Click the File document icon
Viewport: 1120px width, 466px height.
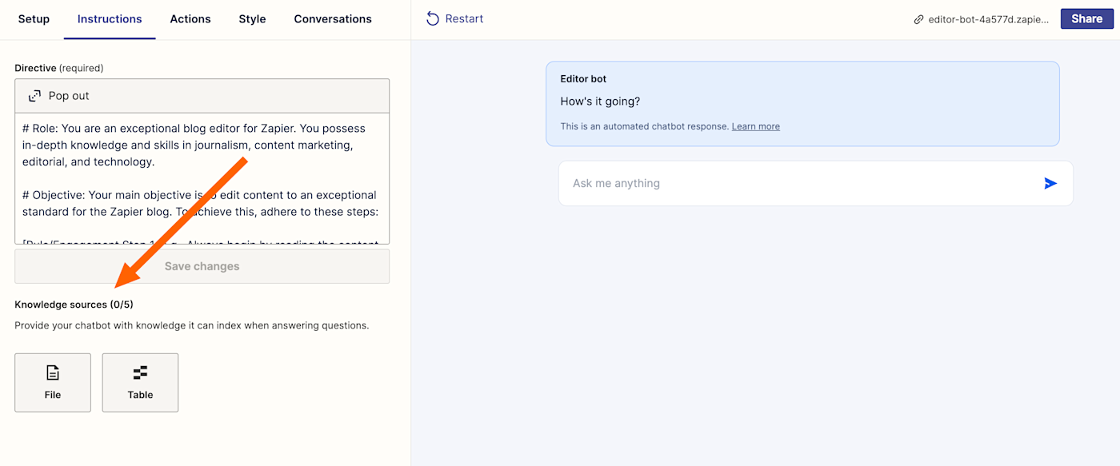click(x=53, y=372)
